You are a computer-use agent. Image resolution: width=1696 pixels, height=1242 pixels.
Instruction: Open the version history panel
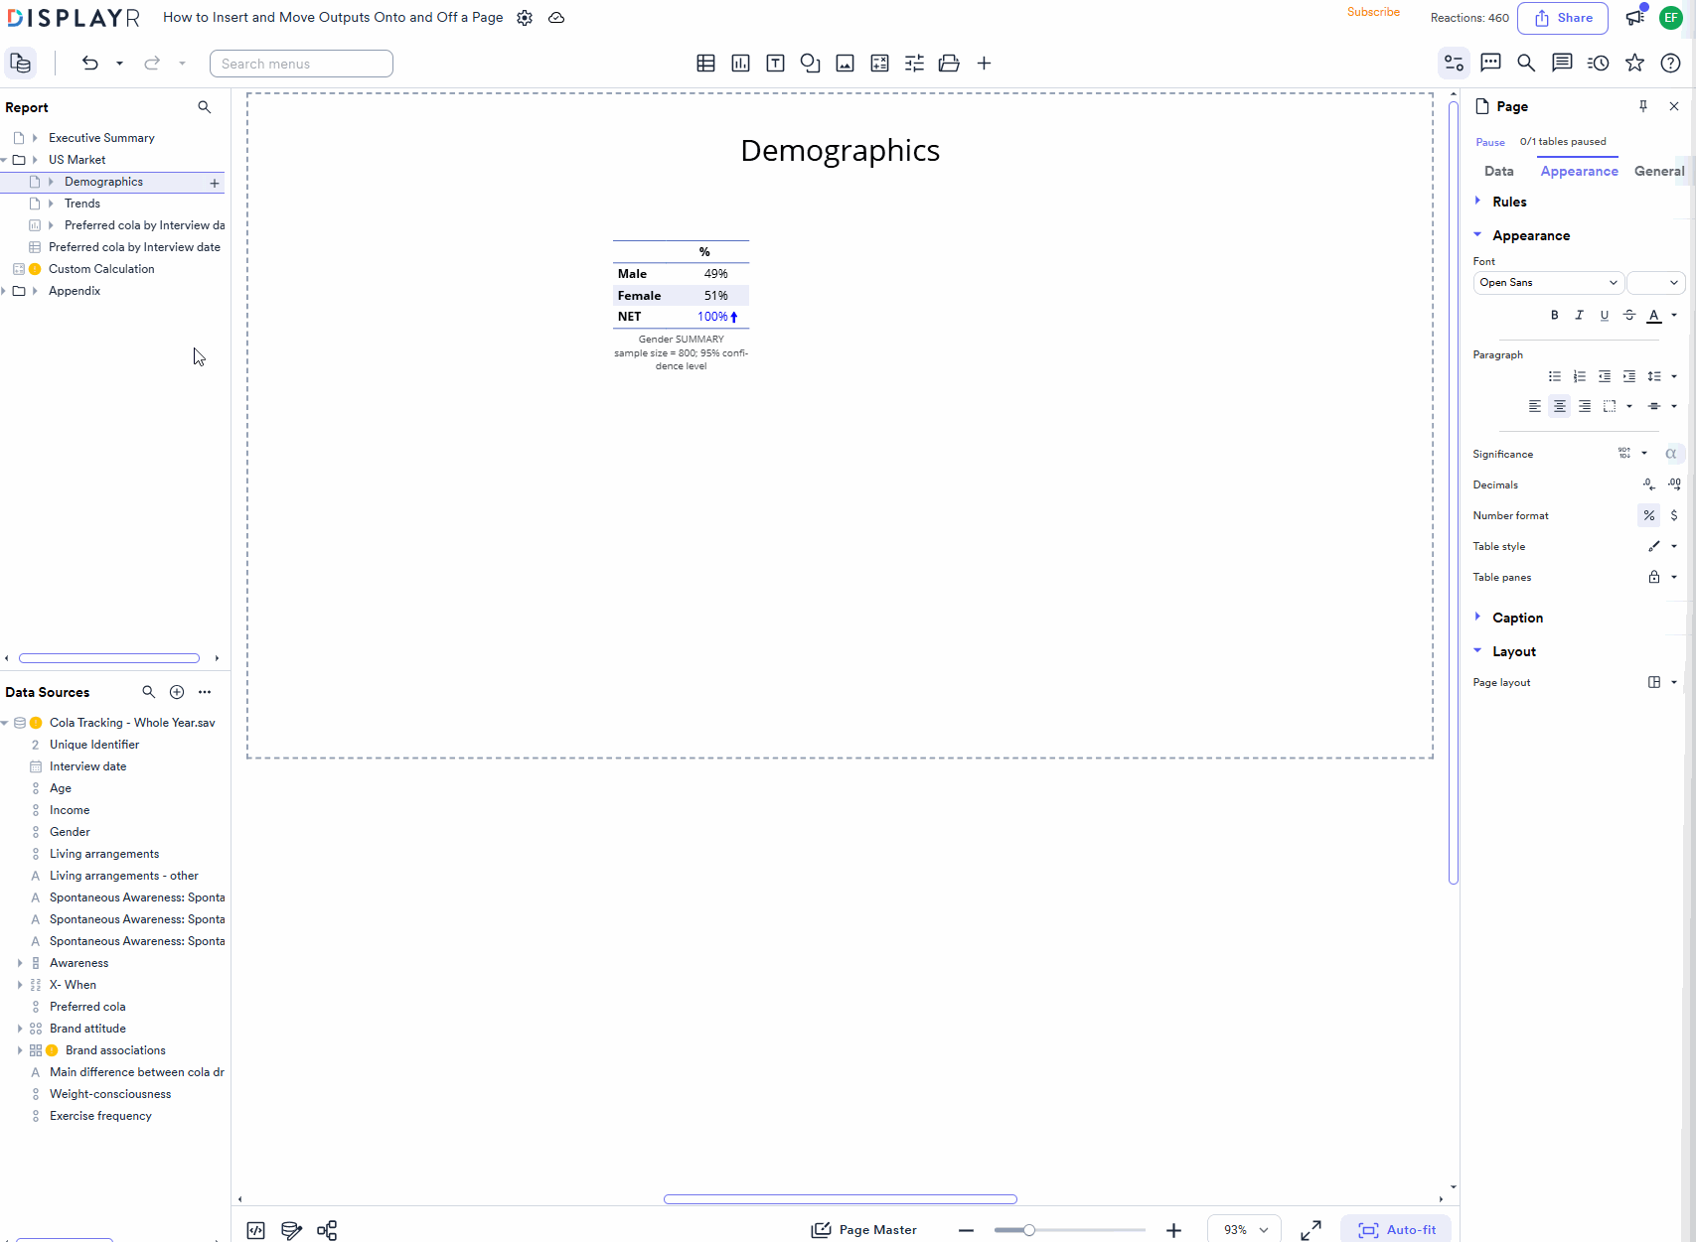(1598, 63)
